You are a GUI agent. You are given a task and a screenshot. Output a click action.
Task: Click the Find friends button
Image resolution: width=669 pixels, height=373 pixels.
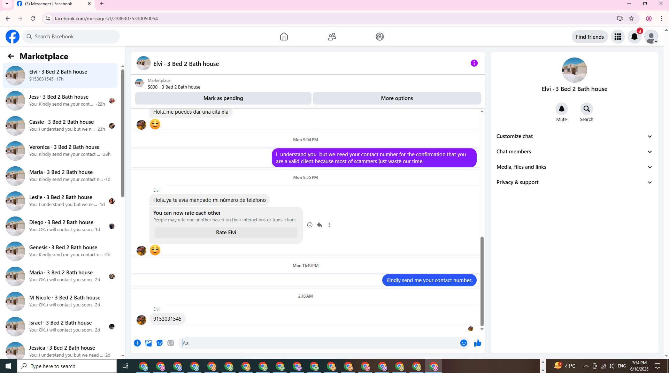point(590,37)
